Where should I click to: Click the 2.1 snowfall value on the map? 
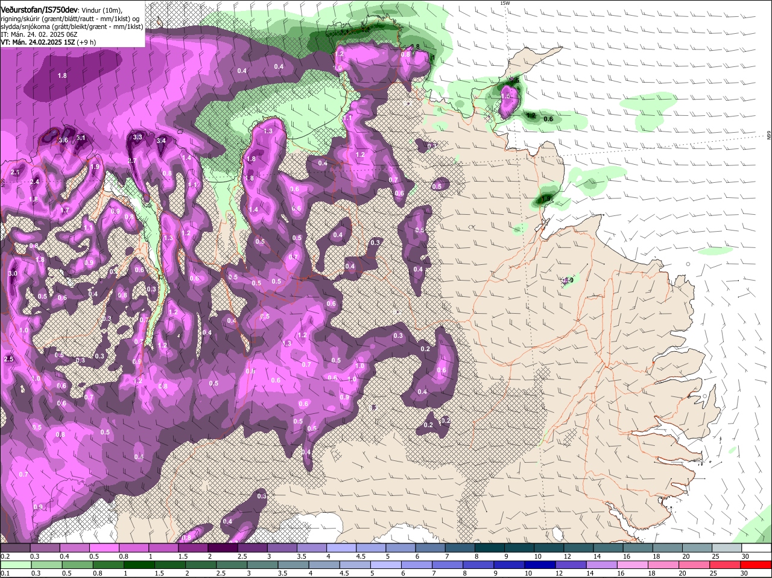[16, 173]
